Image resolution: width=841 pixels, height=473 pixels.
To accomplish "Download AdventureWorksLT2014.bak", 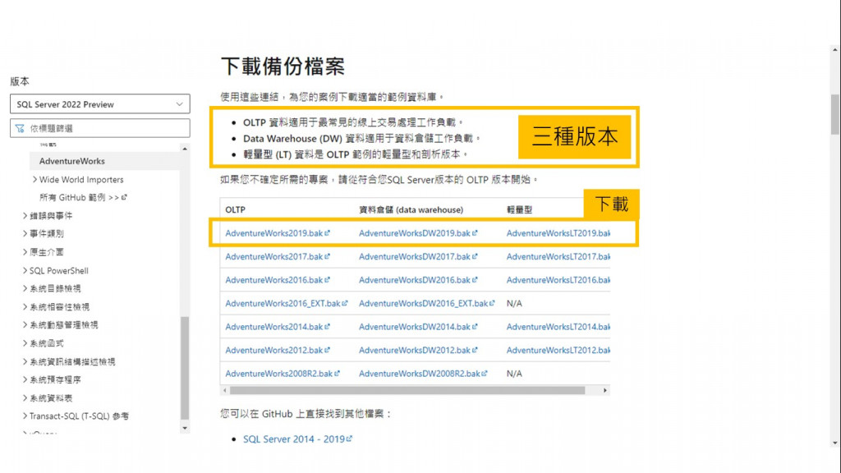I will [x=558, y=326].
